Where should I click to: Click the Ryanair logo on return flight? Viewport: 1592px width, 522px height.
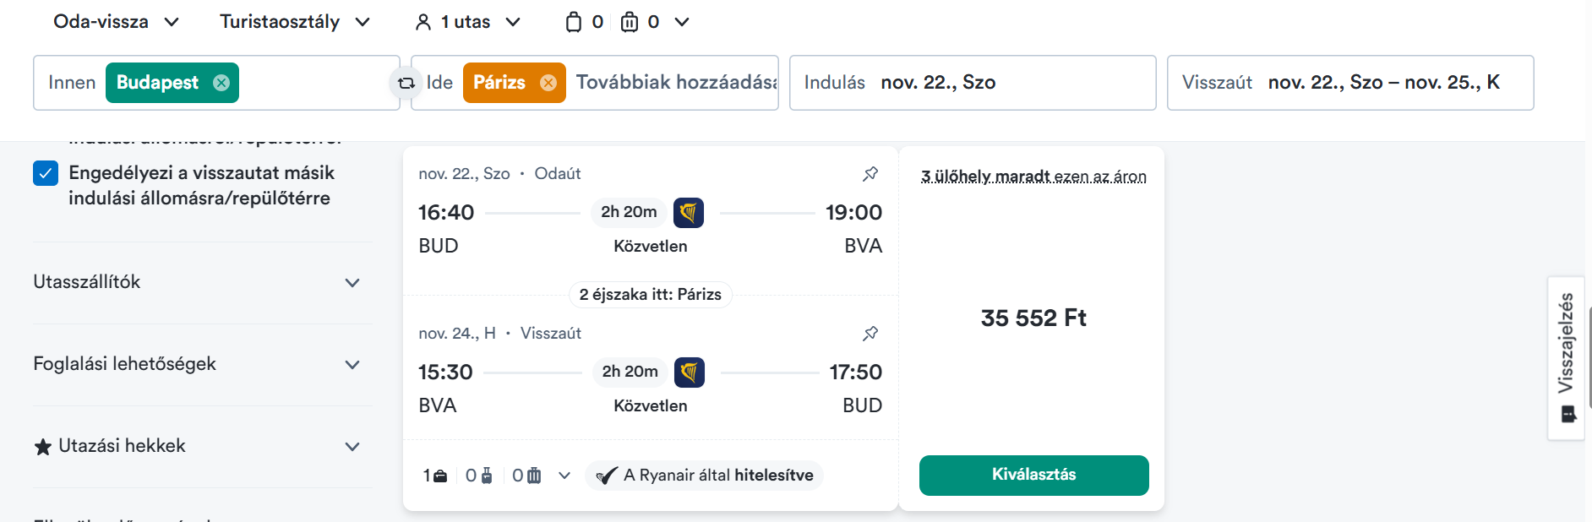(690, 372)
